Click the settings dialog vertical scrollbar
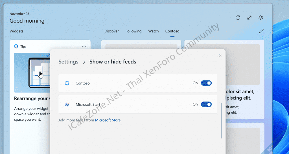The height and width of the screenshot is (154, 289). click(221, 120)
